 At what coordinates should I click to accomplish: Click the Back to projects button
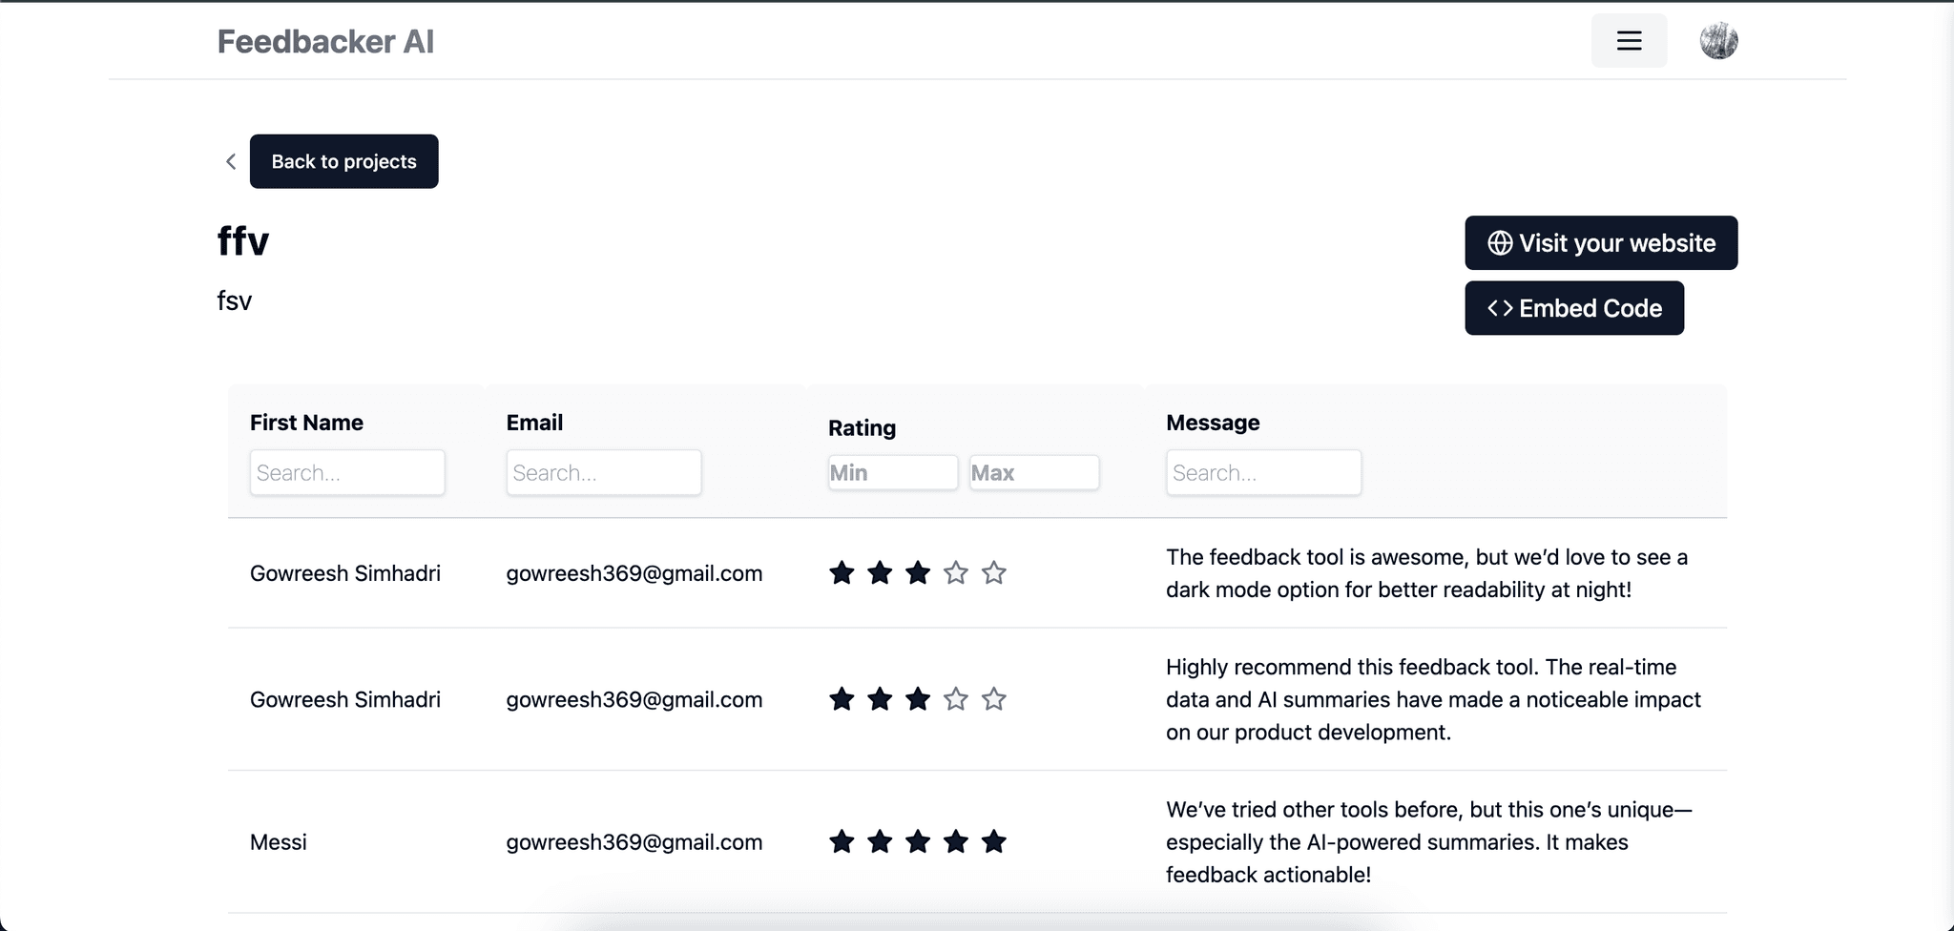344,161
